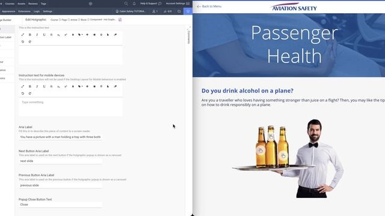Open text color drop in mobile toolbar
Viewport: 385px width, 216px height.
click(x=73, y=86)
